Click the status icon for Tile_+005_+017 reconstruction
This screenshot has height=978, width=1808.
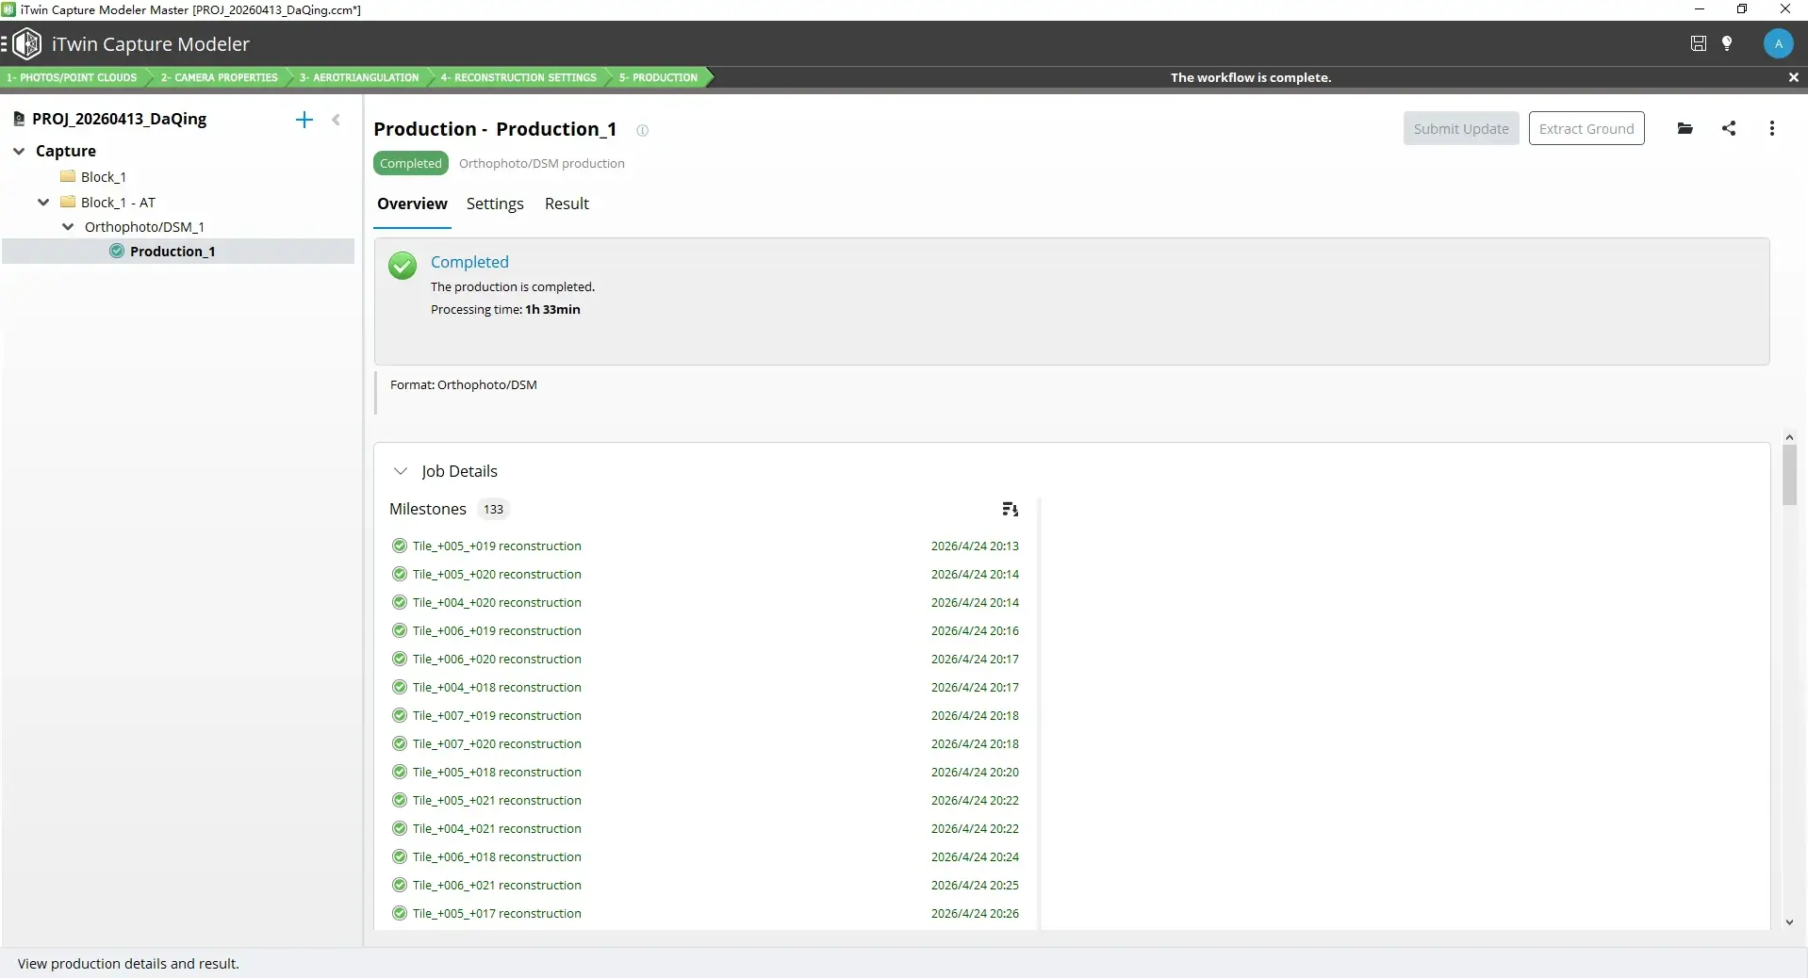point(400,913)
